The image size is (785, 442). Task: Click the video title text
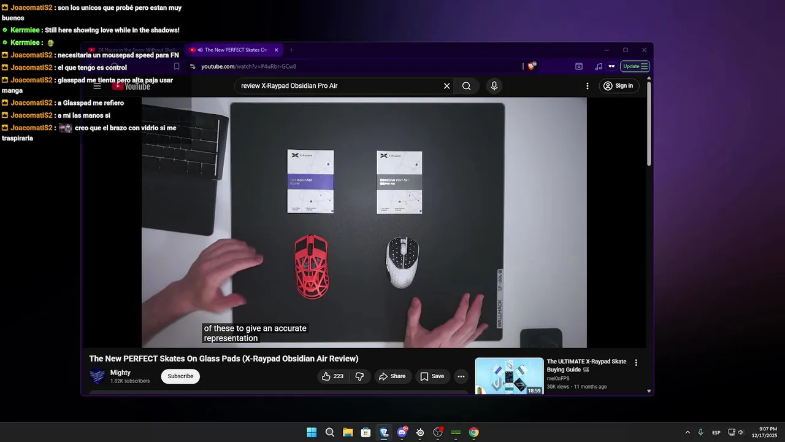tap(224, 359)
